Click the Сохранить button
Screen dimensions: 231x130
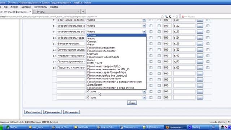pyautogui.click(x=33, y=112)
